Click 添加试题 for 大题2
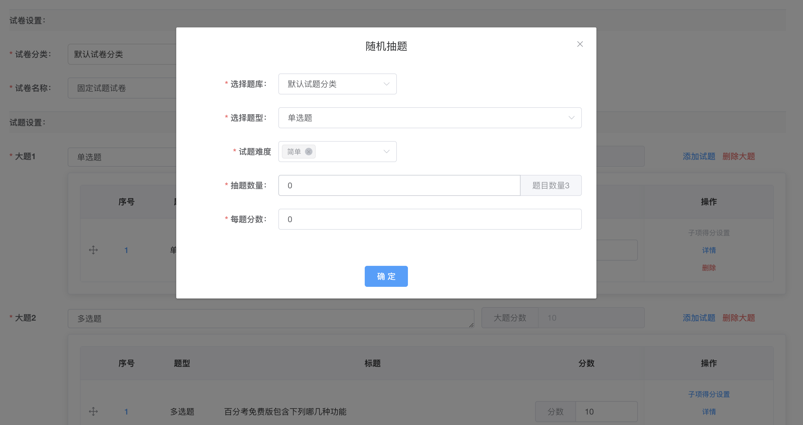 pyautogui.click(x=699, y=318)
